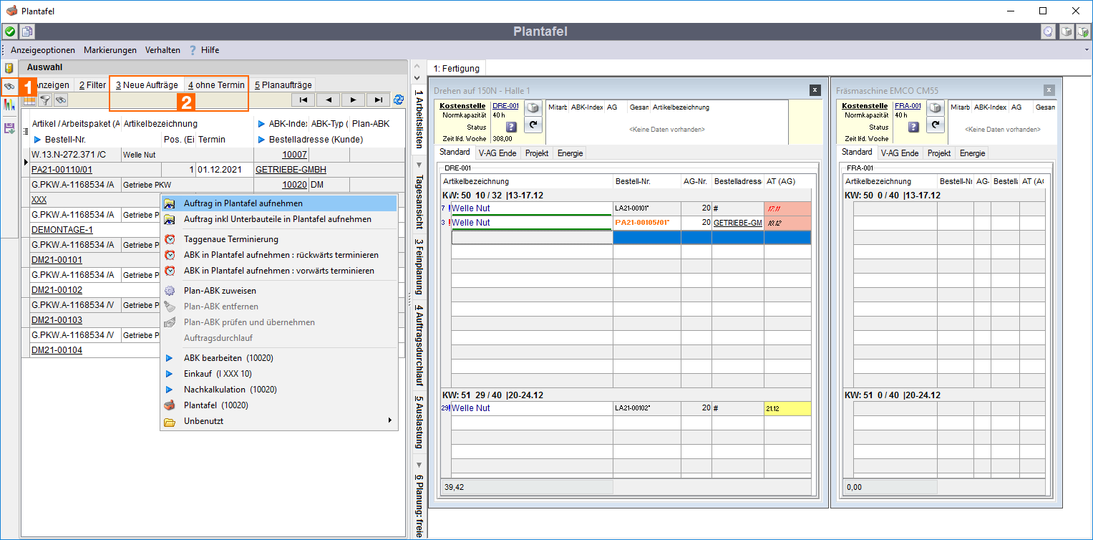Click the copy document icon beside the green checkmark

click(27, 32)
